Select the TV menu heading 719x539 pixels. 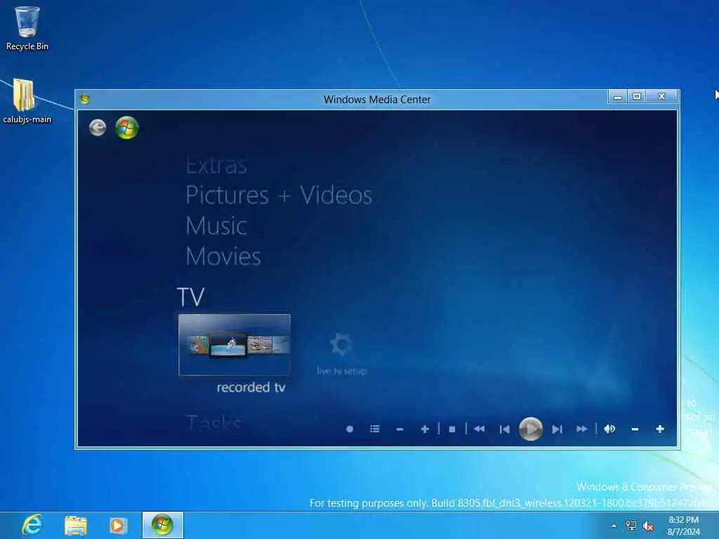(x=190, y=297)
